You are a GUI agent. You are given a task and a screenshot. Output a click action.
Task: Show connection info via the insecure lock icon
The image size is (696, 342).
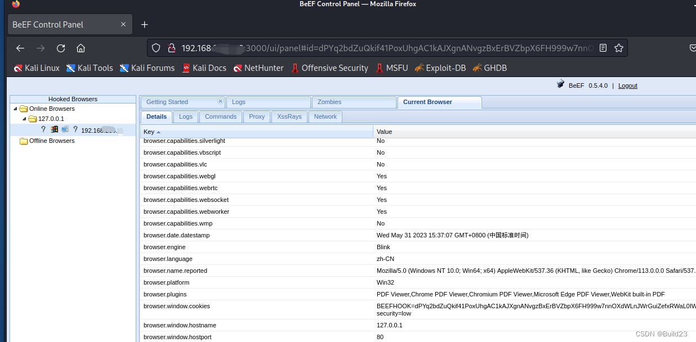click(172, 48)
